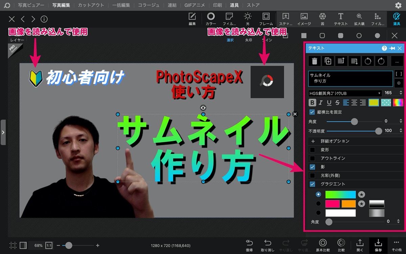Enable the 変形 transform checkbox
406x254 pixels.
click(x=312, y=150)
